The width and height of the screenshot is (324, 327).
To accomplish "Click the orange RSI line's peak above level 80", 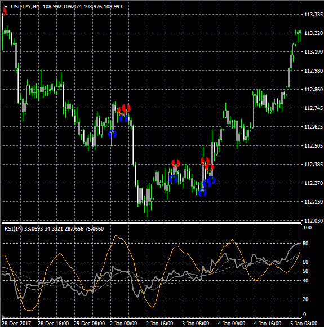I will pos(116,236).
